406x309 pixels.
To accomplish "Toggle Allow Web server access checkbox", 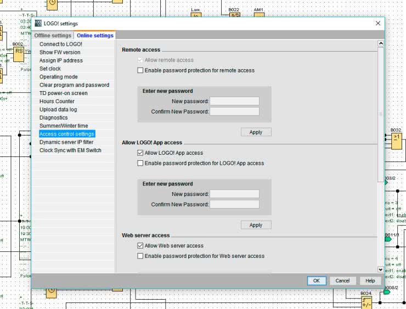I will click(140, 246).
